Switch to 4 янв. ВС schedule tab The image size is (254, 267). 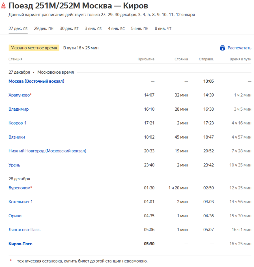[116, 29]
